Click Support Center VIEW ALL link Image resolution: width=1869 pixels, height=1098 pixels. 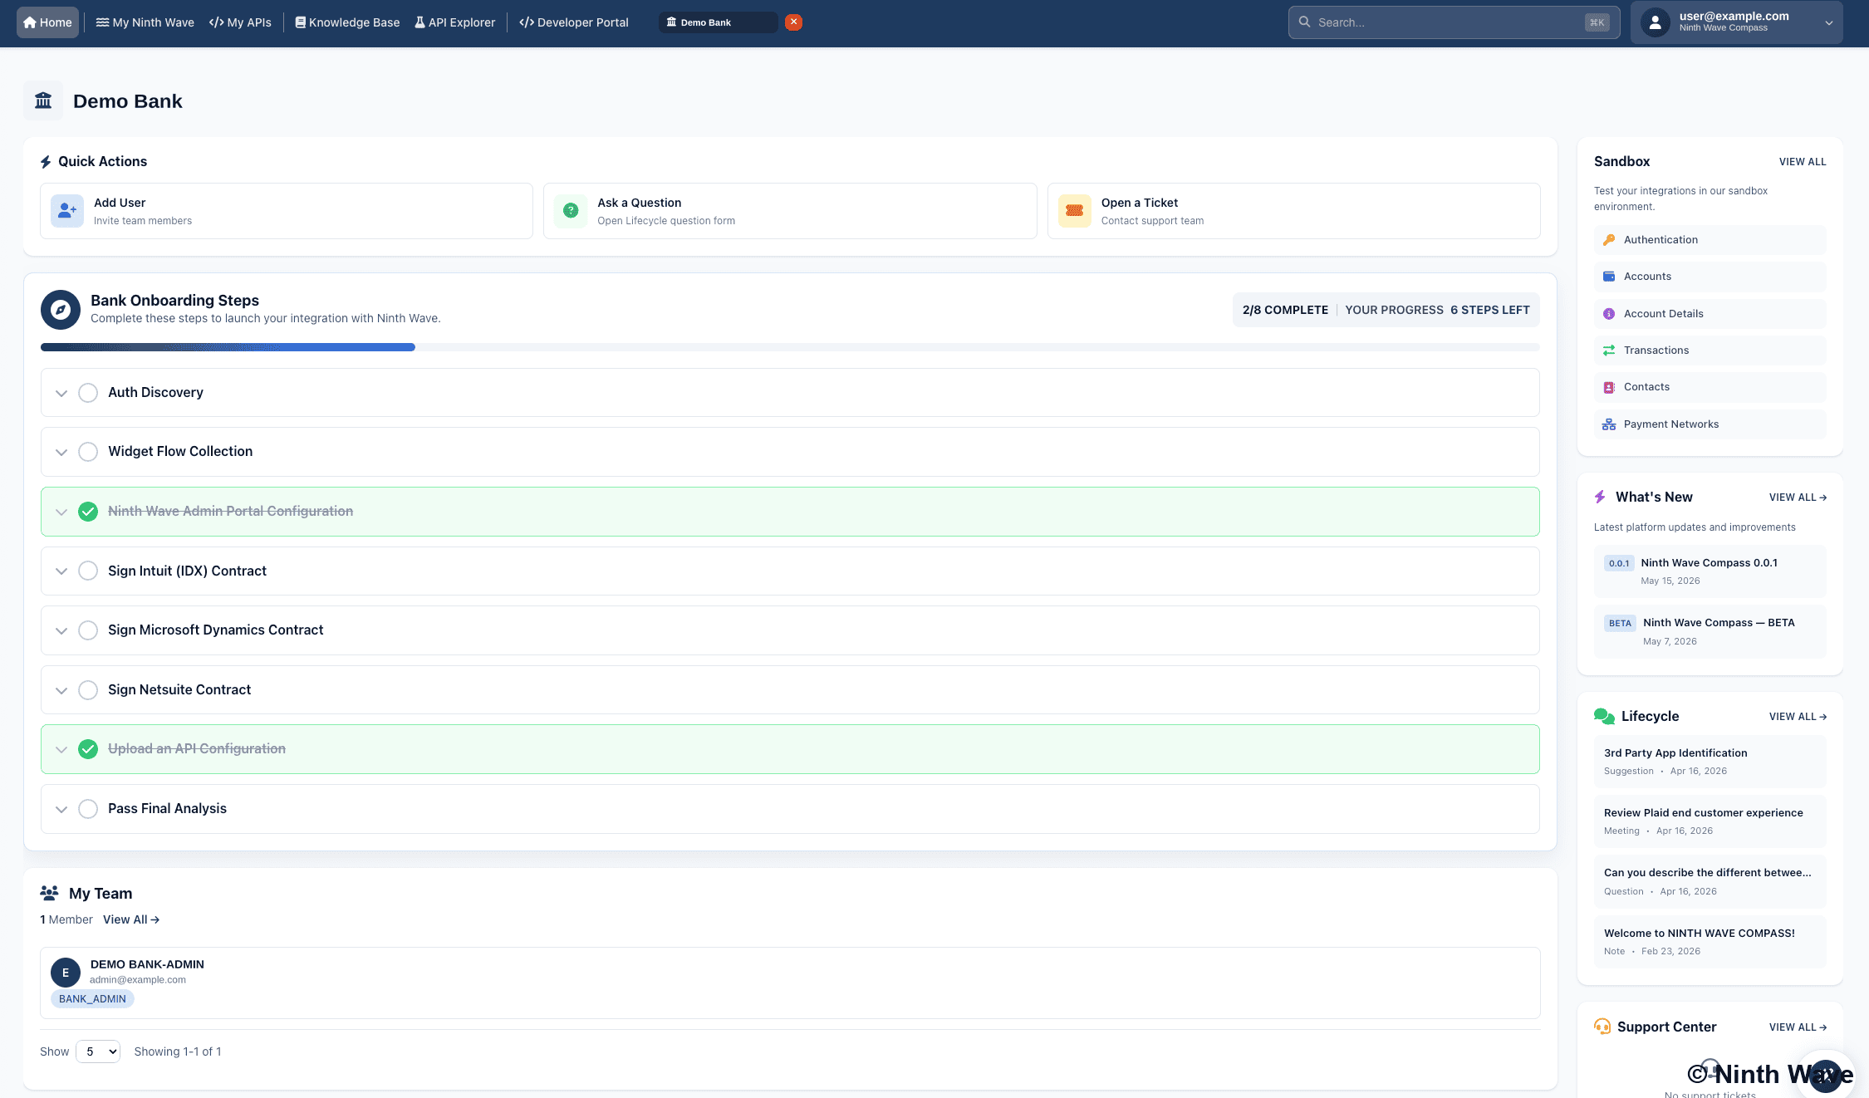[x=1798, y=1027]
